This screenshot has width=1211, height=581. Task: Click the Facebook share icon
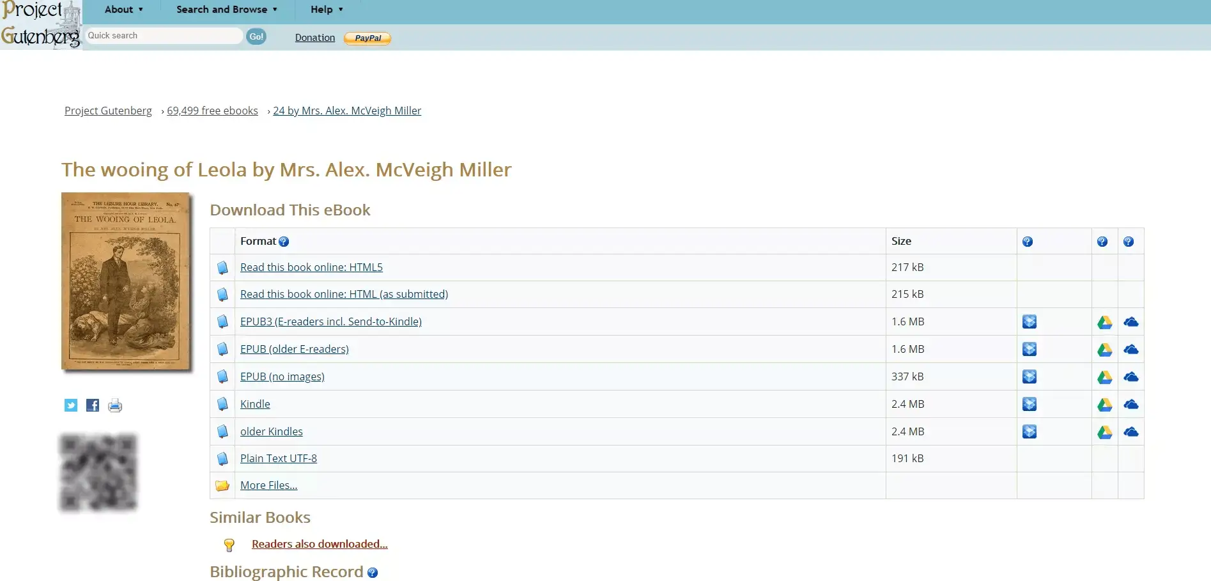pos(93,405)
